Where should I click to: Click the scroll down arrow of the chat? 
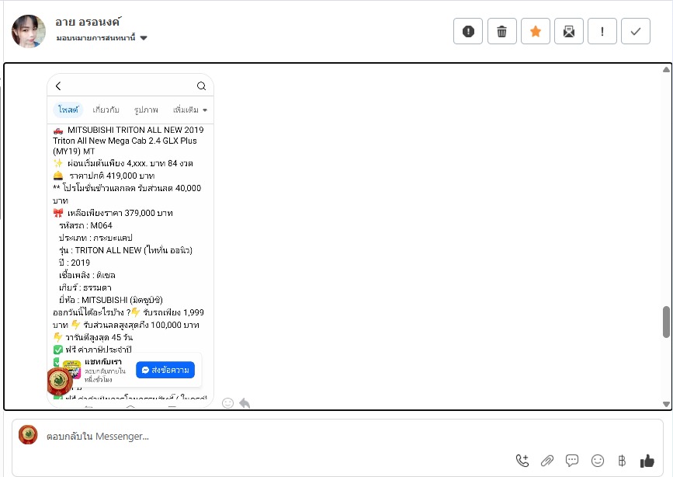[666, 404]
